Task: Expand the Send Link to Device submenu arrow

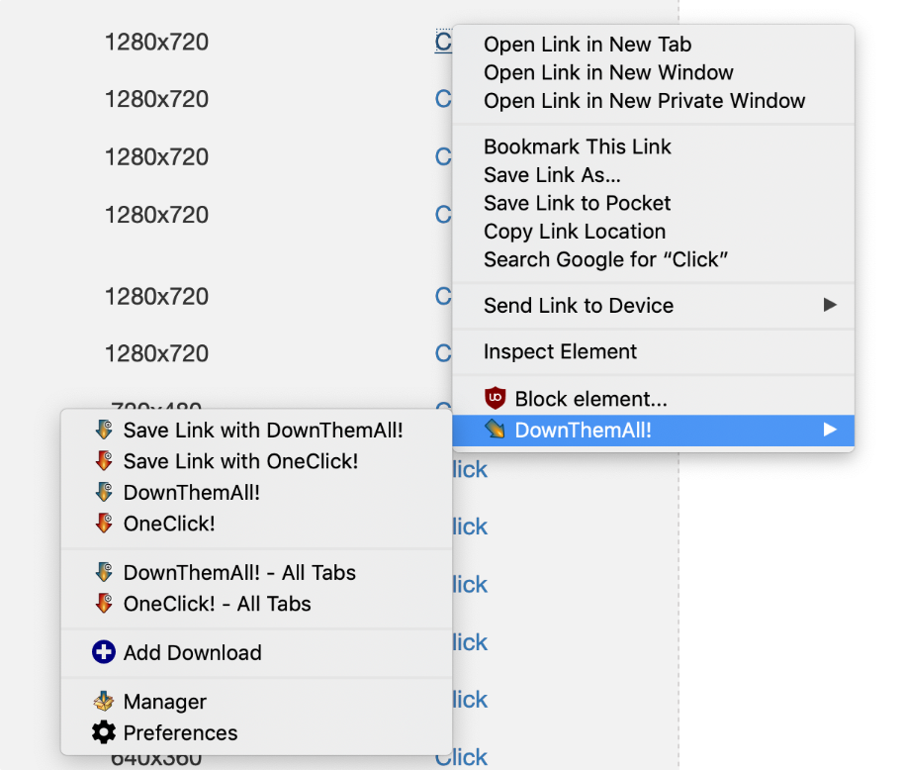Action: click(829, 304)
